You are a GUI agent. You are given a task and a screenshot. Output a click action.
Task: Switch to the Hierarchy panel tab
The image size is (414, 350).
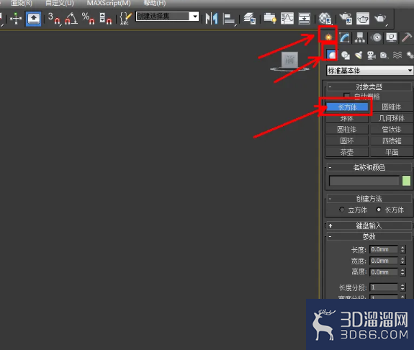coord(359,37)
